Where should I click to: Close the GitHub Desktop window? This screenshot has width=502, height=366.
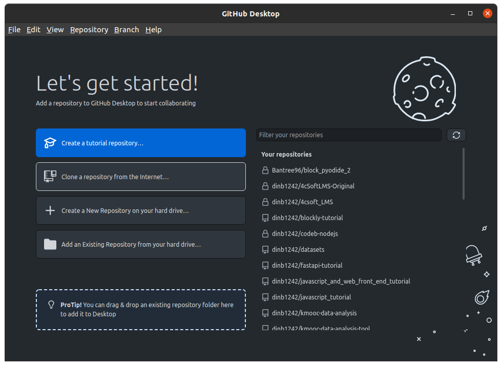487,13
